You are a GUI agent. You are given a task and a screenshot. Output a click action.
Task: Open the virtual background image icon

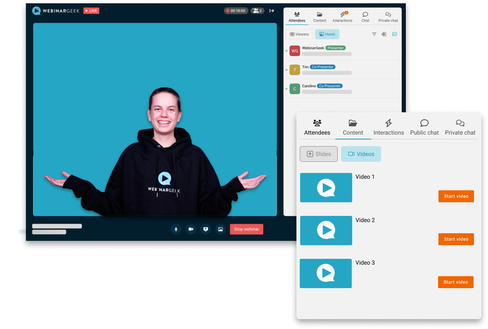point(220,229)
